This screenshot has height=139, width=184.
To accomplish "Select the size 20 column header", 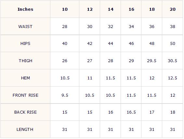I will click(x=173, y=9).
